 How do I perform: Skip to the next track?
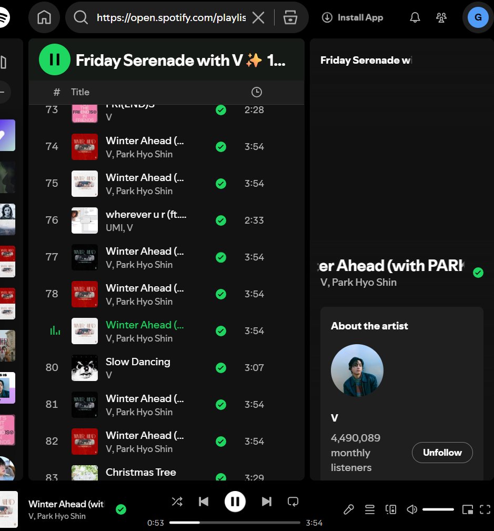266,502
